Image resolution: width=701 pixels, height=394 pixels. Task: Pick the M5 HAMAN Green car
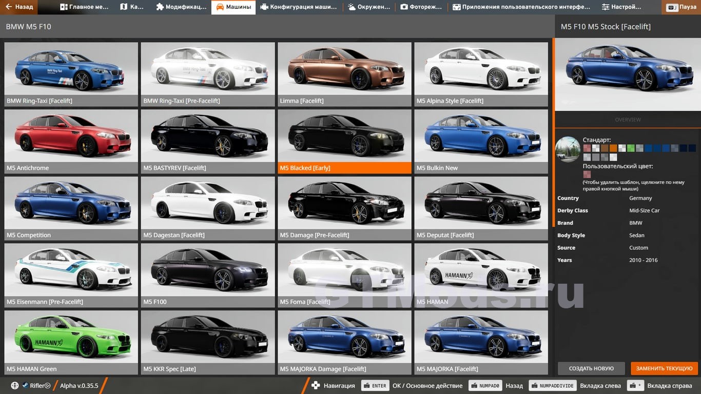pyautogui.click(x=71, y=343)
